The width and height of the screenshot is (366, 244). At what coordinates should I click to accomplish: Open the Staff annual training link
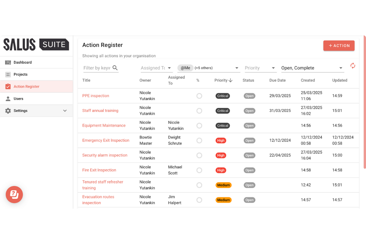click(x=100, y=111)
